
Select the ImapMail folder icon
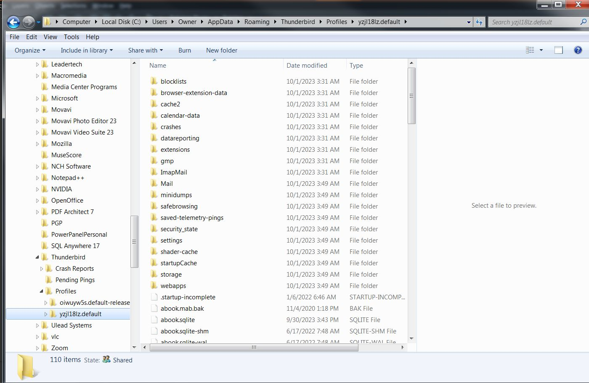(x=154, y=172)
